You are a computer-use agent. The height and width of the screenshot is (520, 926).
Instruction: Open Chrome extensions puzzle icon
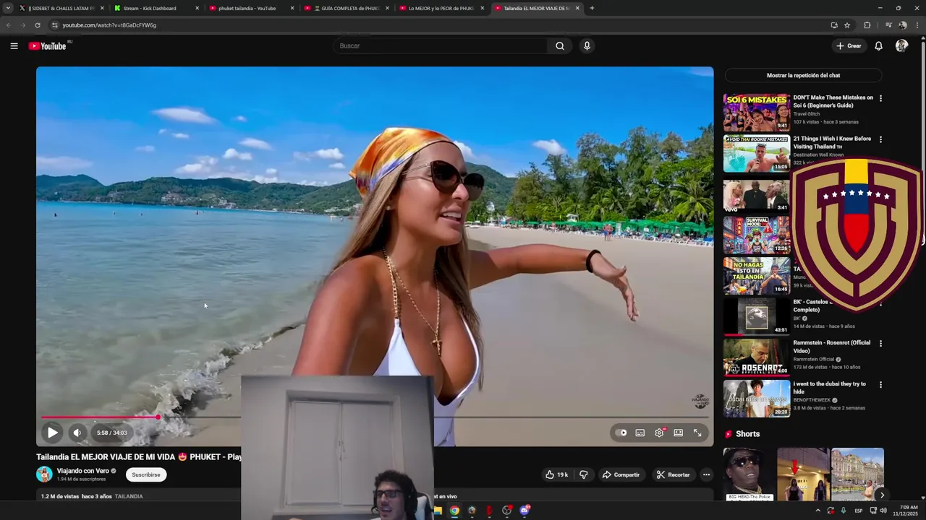pyautogui.click(x=867, y=25)
